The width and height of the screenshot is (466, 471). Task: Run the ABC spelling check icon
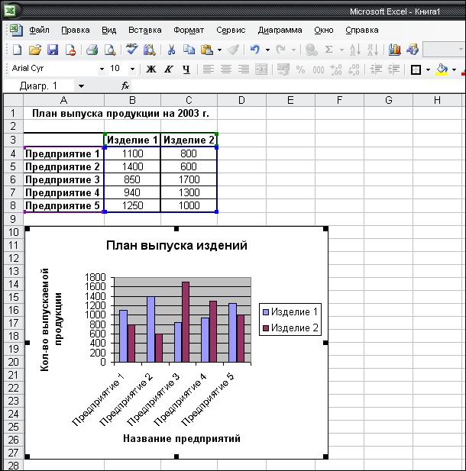(131, 49)
